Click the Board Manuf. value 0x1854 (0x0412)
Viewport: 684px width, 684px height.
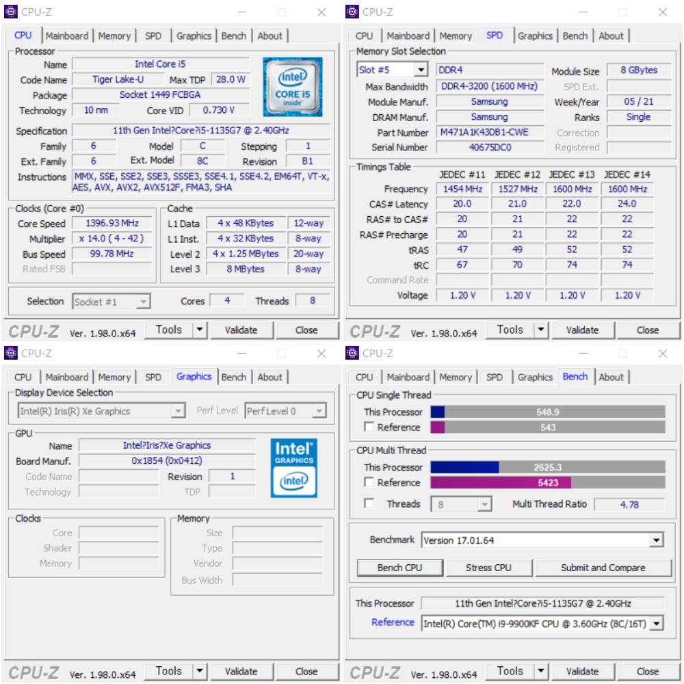point(167,460)
